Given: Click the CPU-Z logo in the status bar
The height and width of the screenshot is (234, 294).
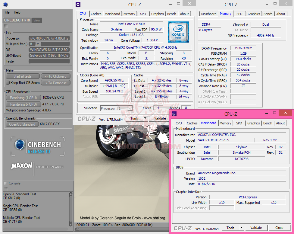Looking at the screenshot, I should [86, 118].
